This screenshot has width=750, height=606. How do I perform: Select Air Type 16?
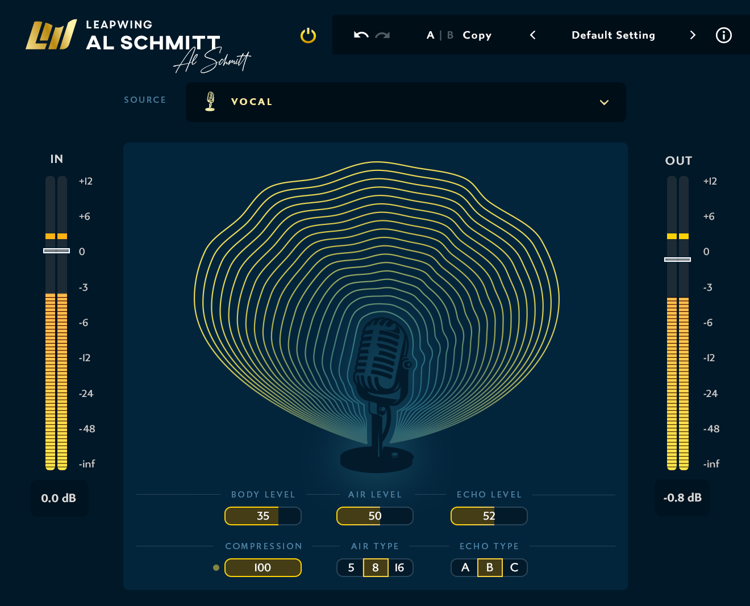(x=399, y=567)
